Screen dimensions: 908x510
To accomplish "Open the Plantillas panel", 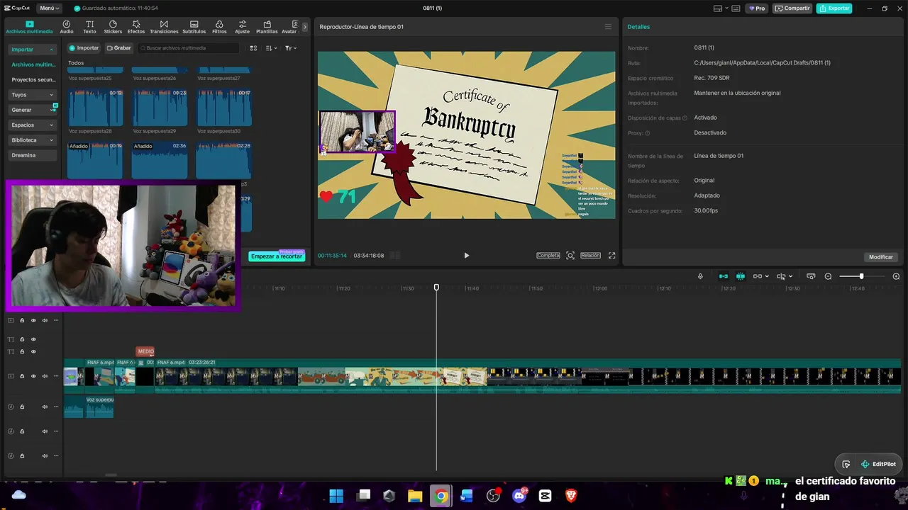I will click(x=267, y=27).
